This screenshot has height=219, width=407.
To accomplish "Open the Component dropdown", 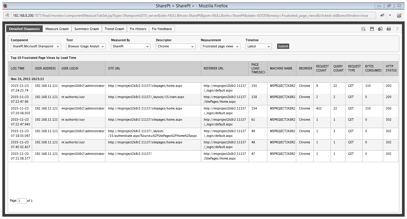I will [36, 46].
